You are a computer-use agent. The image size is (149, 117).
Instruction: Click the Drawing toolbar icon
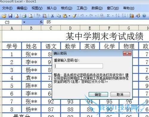[138, 16]
